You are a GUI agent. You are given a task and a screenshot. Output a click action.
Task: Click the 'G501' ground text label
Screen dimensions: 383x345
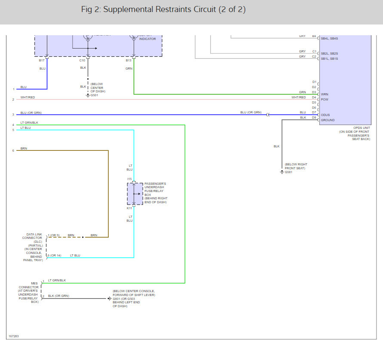click(x=94, y=95)
